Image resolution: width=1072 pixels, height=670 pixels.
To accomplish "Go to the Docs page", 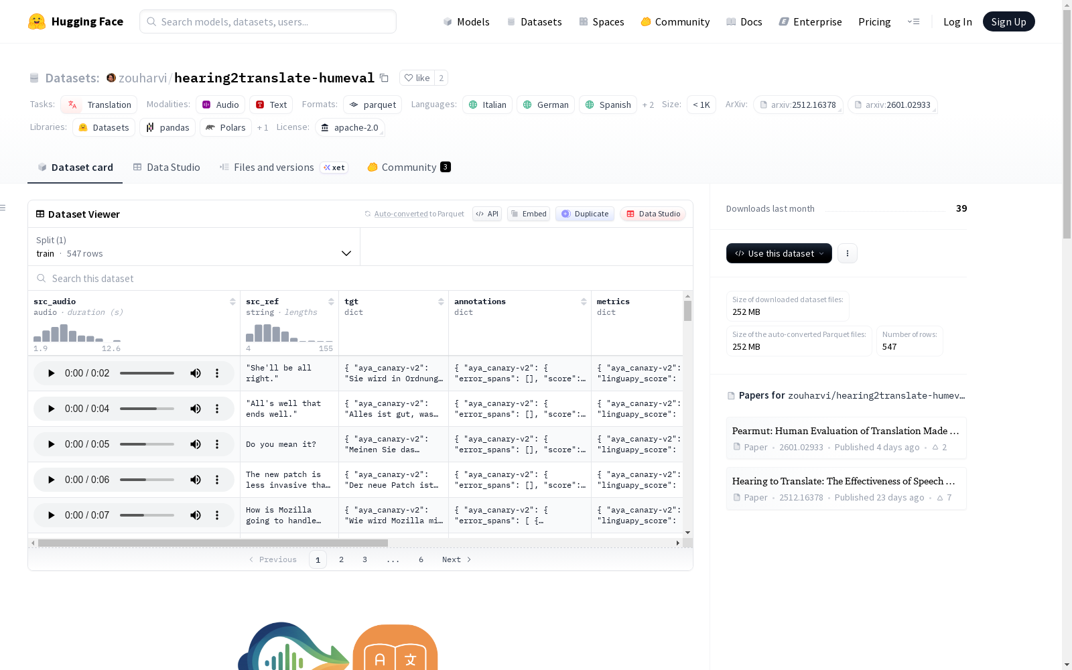I will coord(744,21).
